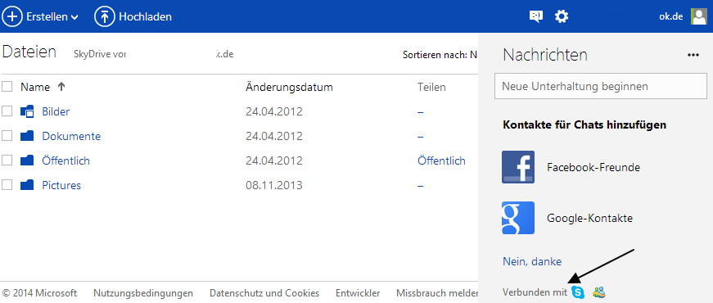Viewport: 713px width, 303px height.
Task: Click the Messenger people icon
Action: 599,292
